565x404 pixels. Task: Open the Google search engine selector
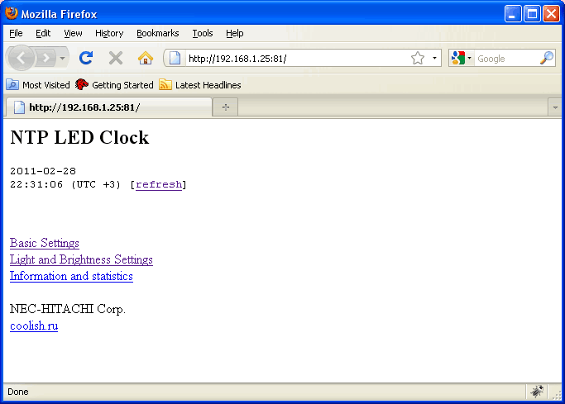pyautogui.click(x=461, y=59)
